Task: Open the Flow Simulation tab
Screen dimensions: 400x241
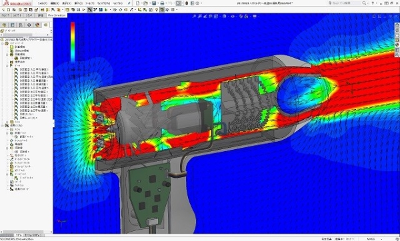Action: [57, 15]
